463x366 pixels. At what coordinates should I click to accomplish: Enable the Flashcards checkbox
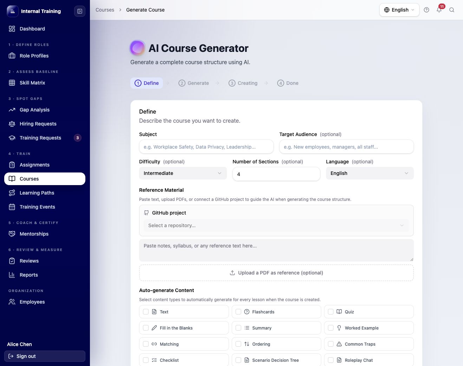[238, 312]
